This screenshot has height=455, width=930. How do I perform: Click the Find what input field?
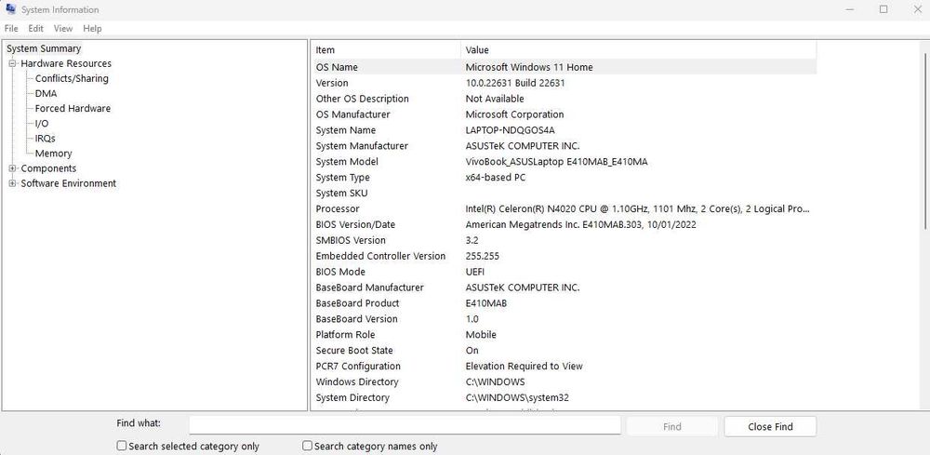coord(405,426)
